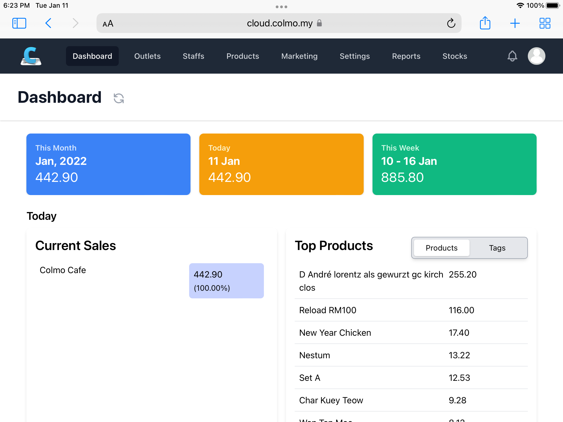Screen dimensions: 563x422
Task: Go to the Staffs page
Action: click(x=193, y=56)
